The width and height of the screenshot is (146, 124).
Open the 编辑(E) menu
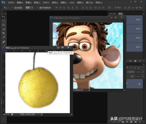tap(20, 3)
